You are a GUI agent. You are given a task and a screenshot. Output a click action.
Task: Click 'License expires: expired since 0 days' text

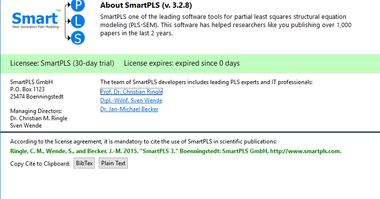pos(182,63)
